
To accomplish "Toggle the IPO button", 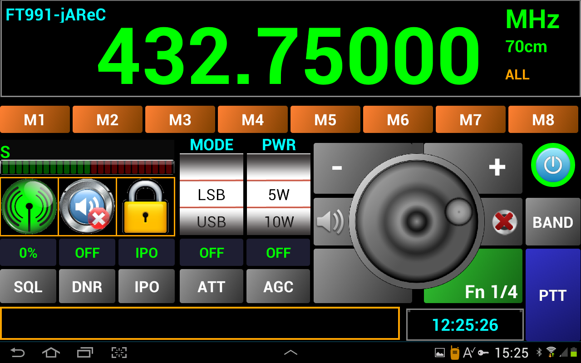I will [147, 286].
